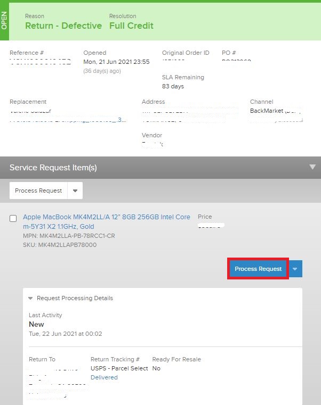The height and width of the screenshot is (405, 321).
Task: Click the blue Process Request button
Action: pyautogui.click(x=258, y=269)
